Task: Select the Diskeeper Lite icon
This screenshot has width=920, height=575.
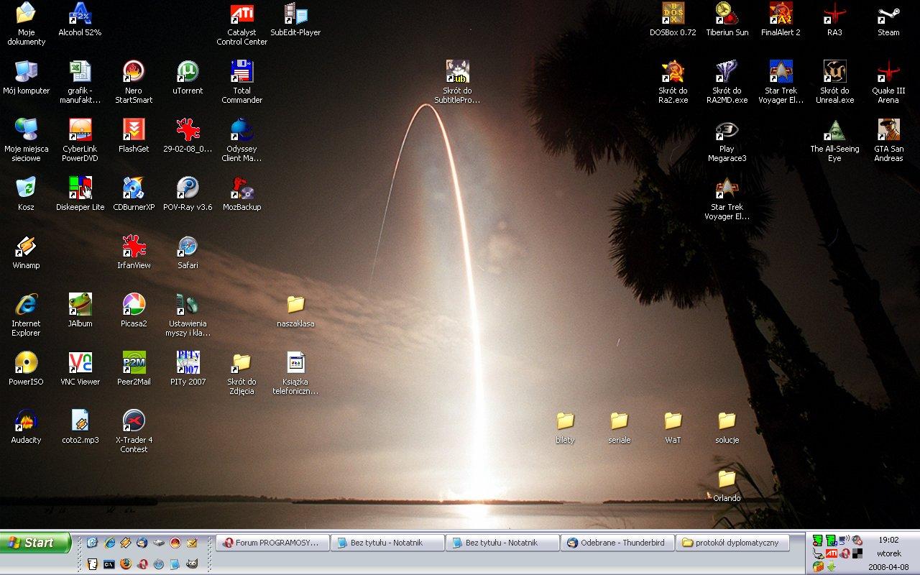Action: [80, 194]
